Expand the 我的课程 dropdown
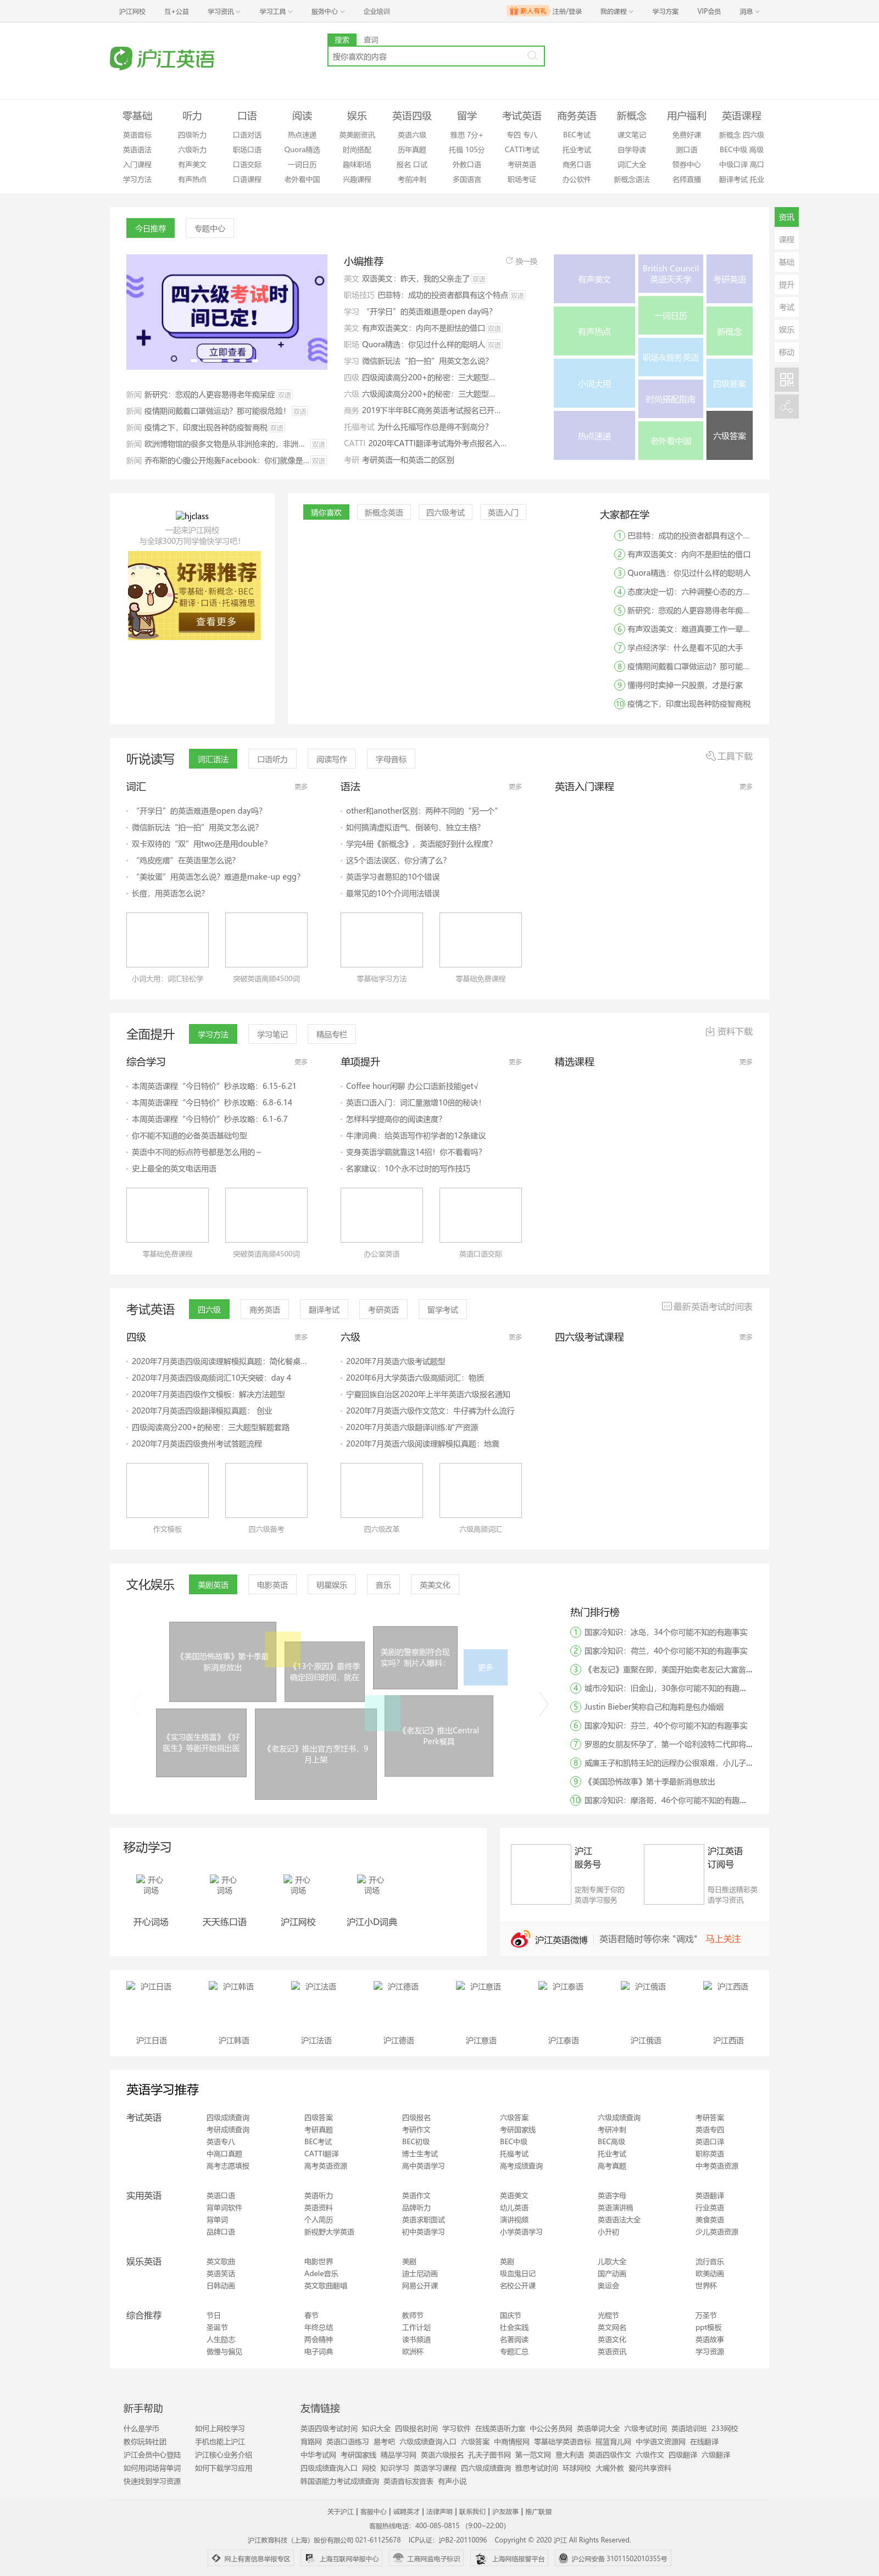 coord(616,11)
